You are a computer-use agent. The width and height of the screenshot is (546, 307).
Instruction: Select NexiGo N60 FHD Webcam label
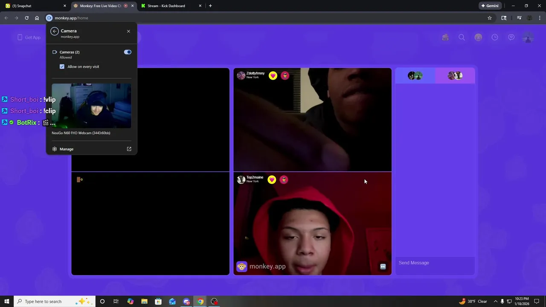[x=81, y=133]
